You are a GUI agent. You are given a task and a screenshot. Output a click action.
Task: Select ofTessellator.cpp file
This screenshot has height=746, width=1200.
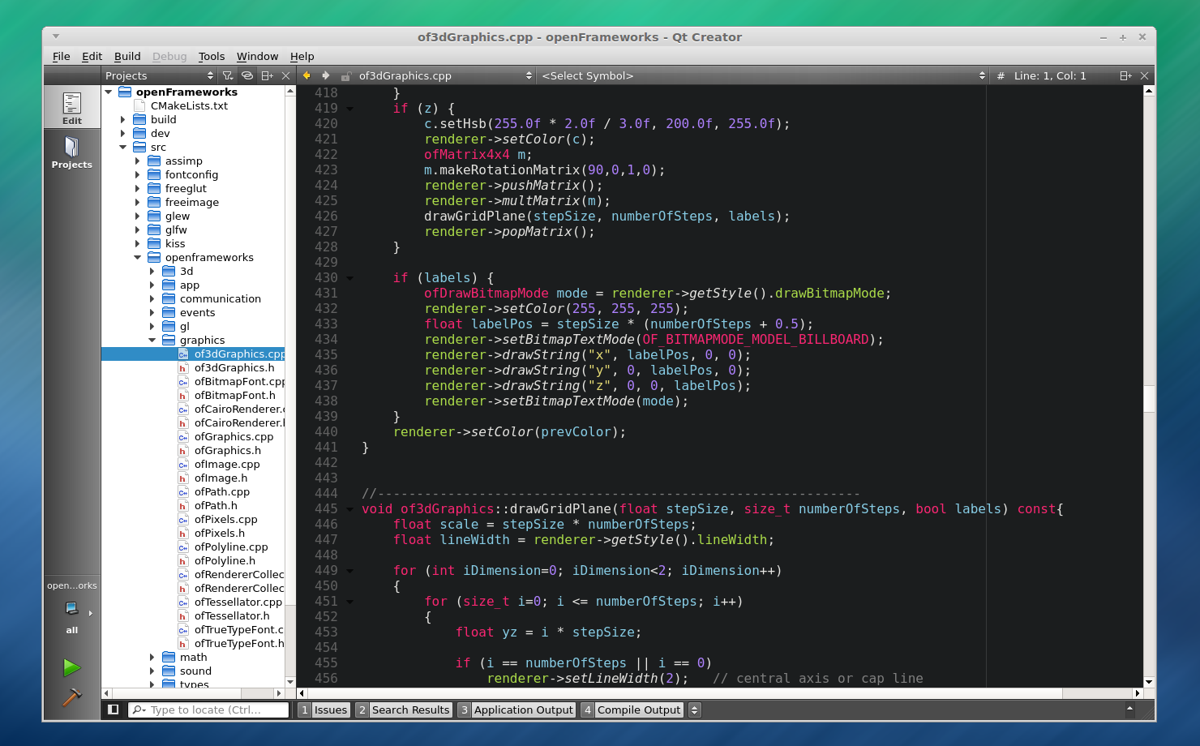pos(238,602)
